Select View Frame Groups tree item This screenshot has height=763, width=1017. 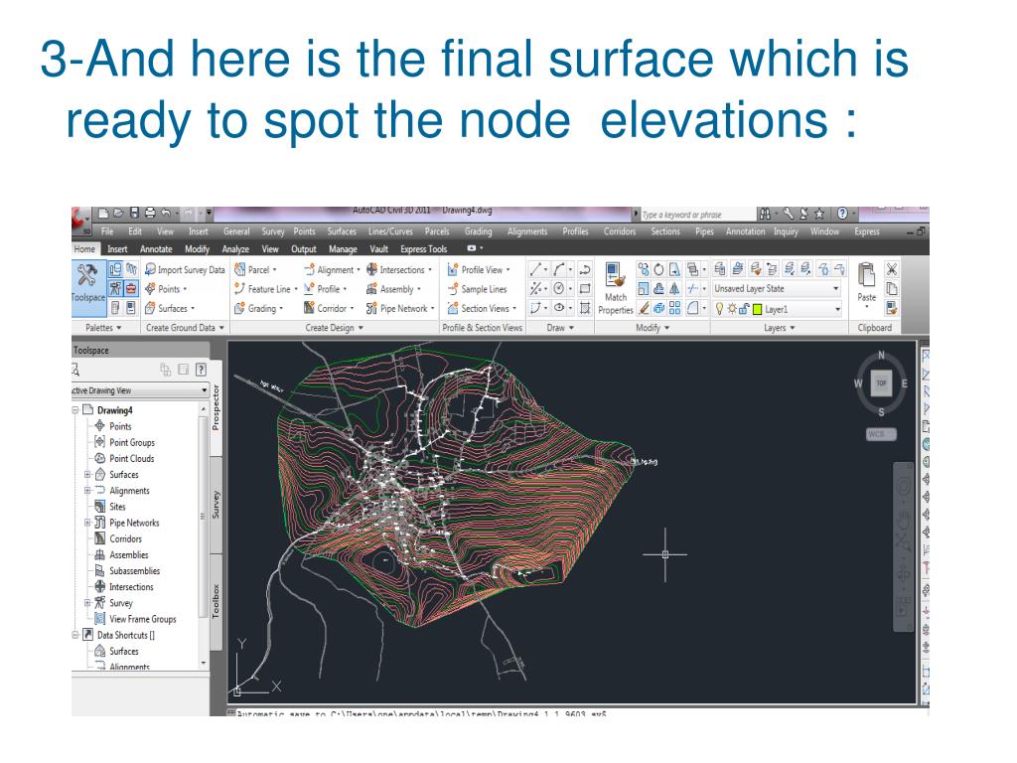point(143,620)
